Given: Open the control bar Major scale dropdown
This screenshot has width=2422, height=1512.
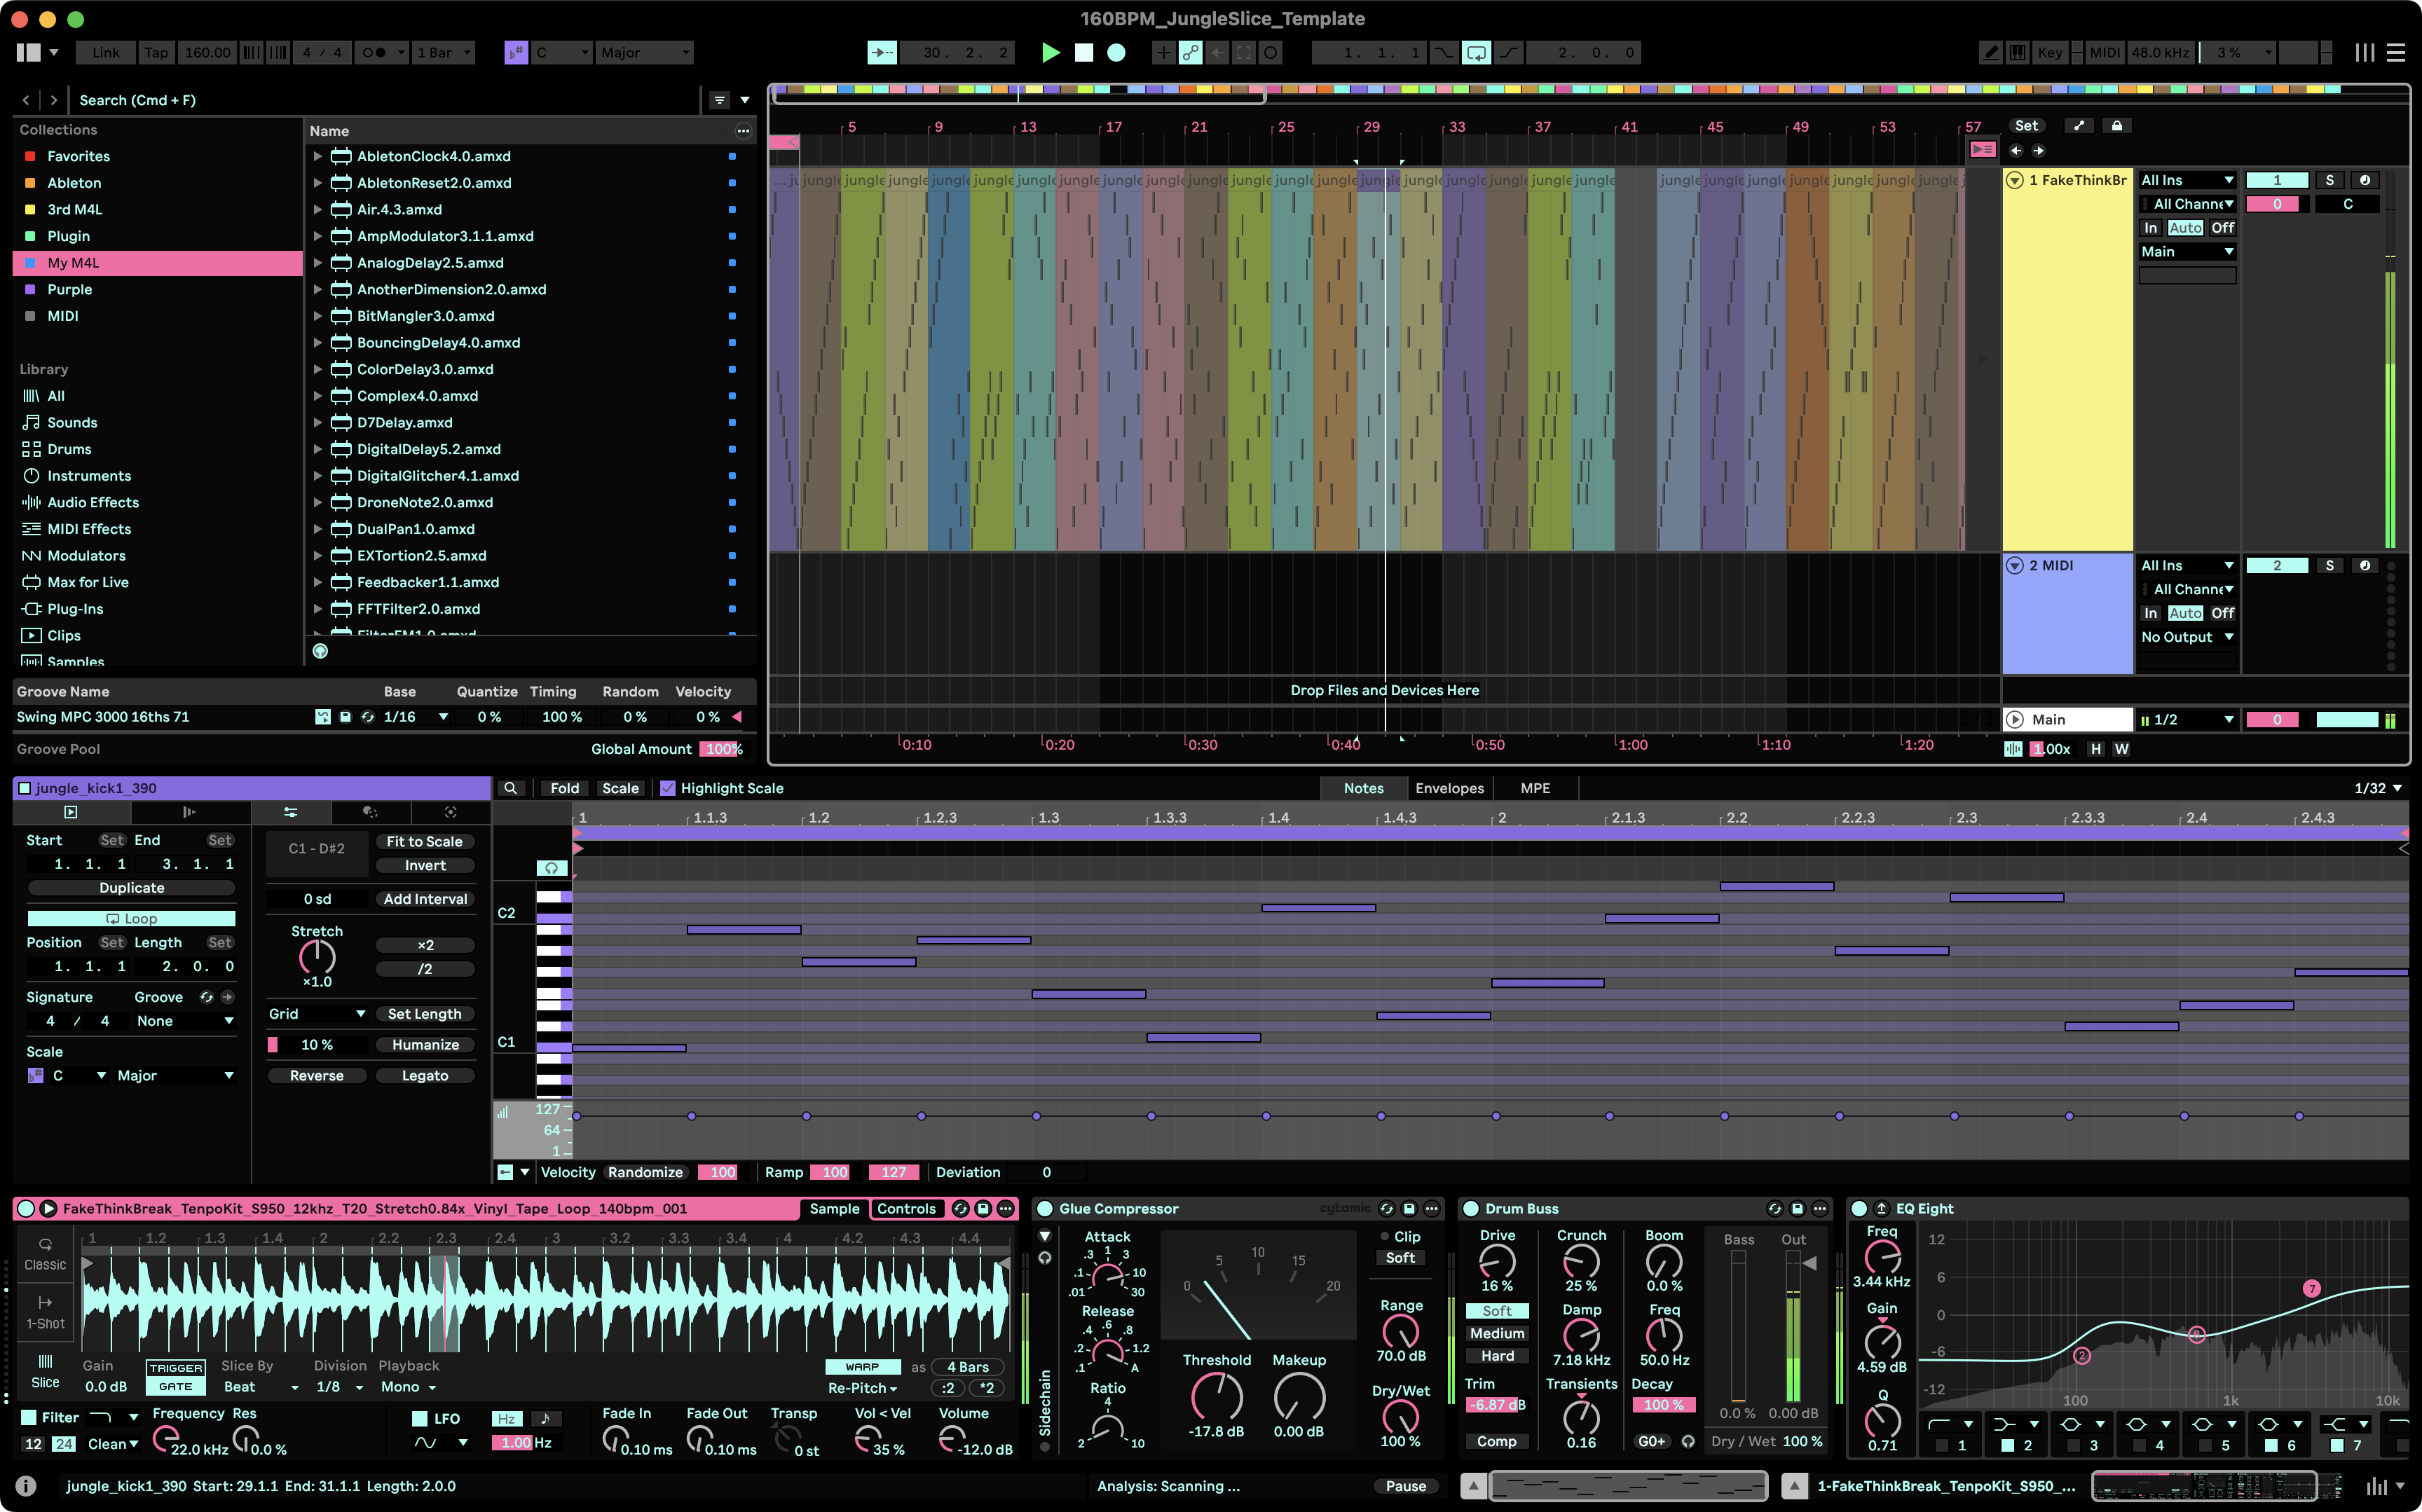Looking at the screenshot, I should click(645, 52).
